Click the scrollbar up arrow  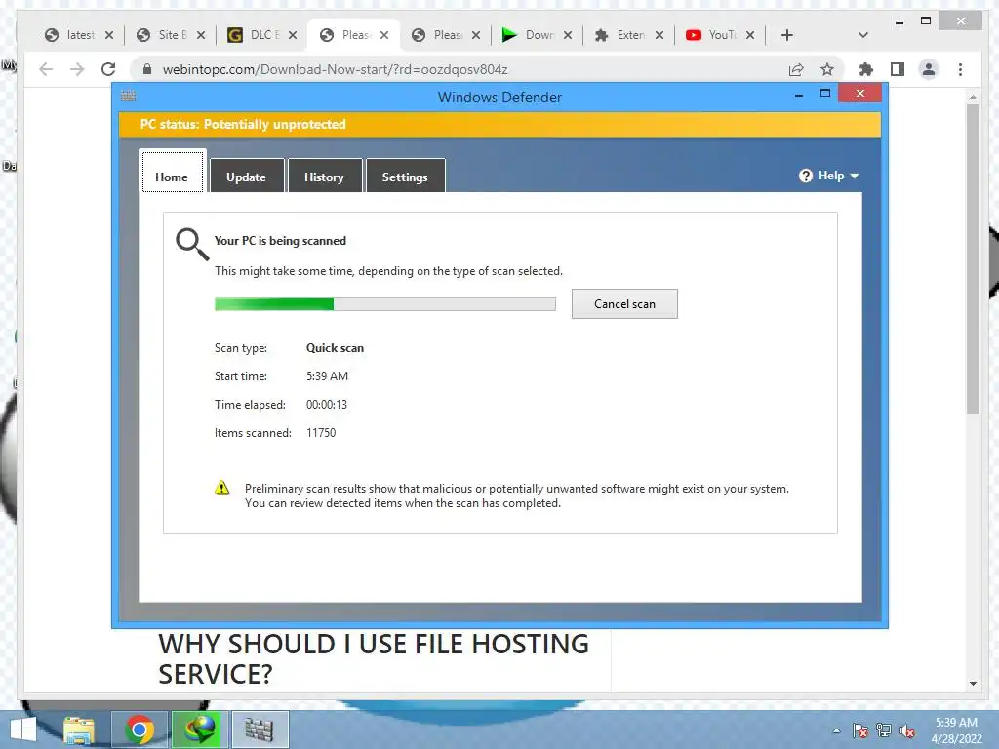tap(973, 97)
